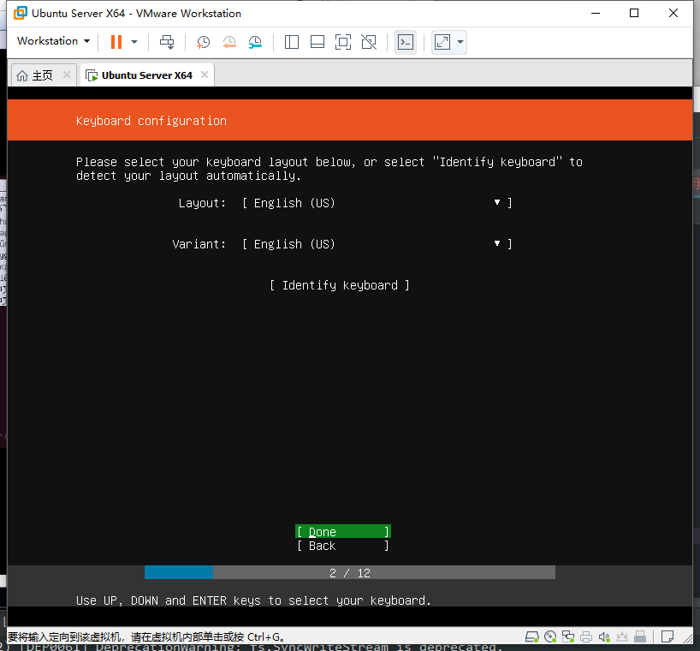Click the greyed download-tray device status icon
This screenshot has height=651, width=700.
[x=622, y=636]
